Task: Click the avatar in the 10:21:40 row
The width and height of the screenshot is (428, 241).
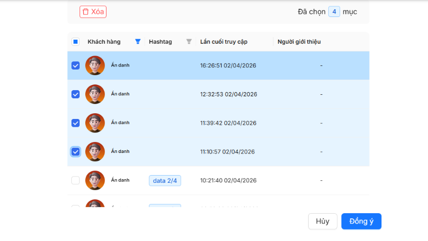Action: click(x=95, y=180)
